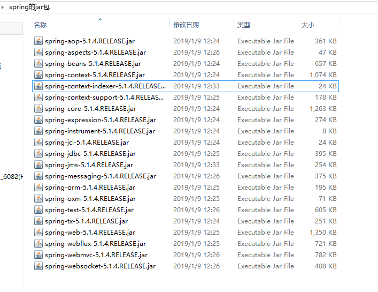This screenshot has height=292, width=378.
Task: Click the spring-webflux jar file icon
Action: click(x=38, y=243)
